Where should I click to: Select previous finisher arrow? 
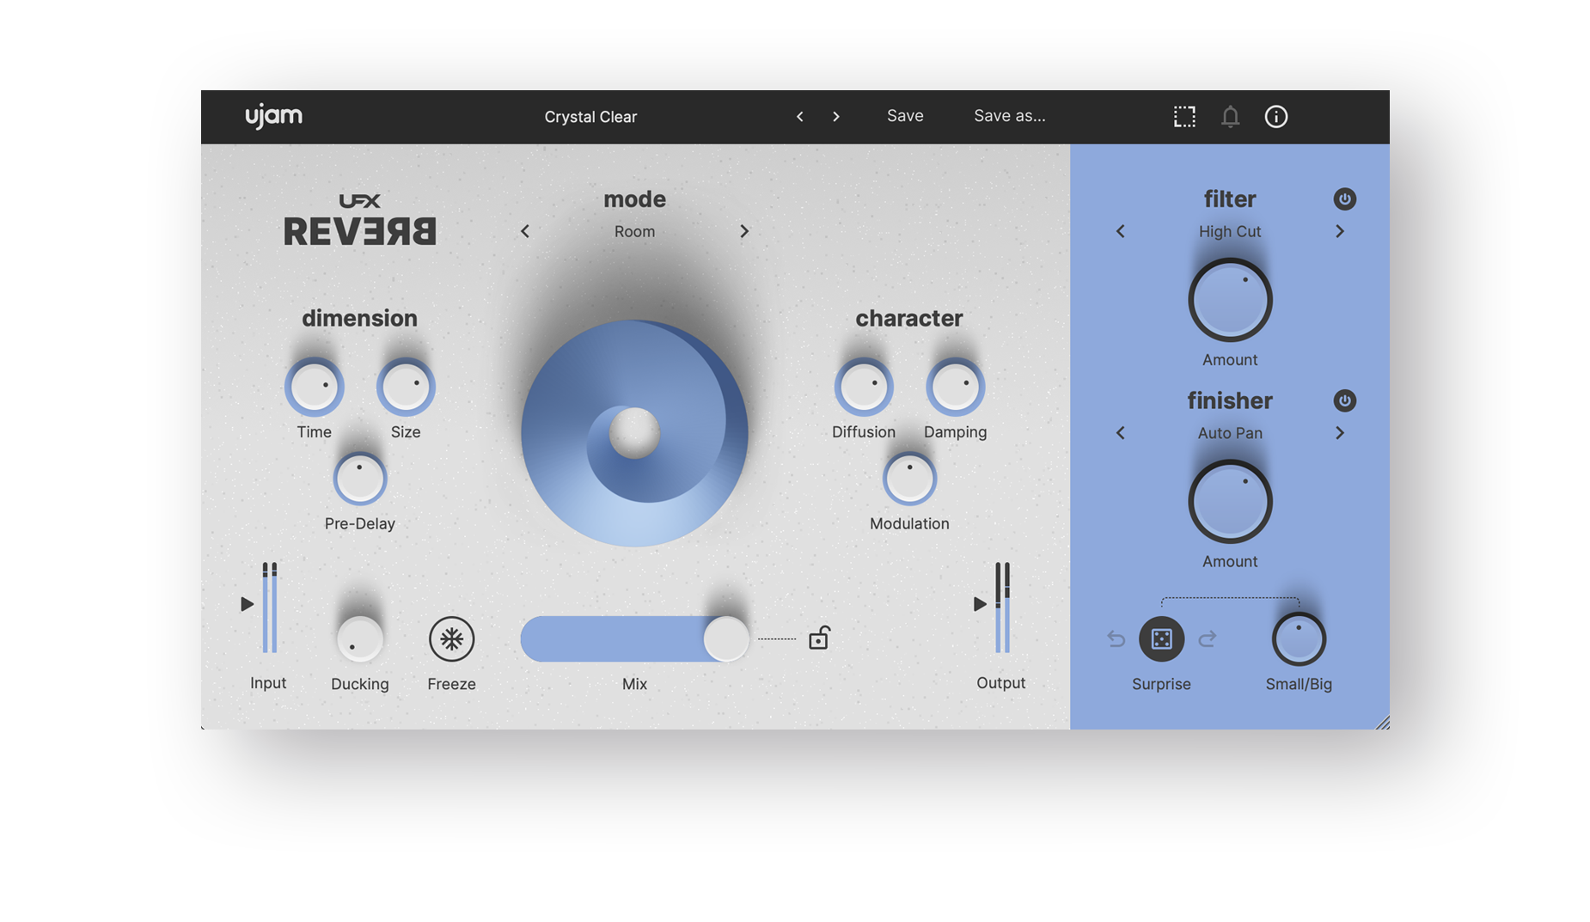(1121, 433)
